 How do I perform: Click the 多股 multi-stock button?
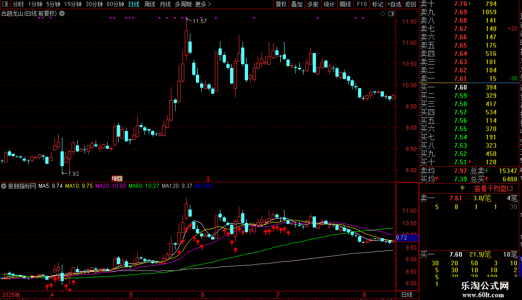(x=313, y=4)
